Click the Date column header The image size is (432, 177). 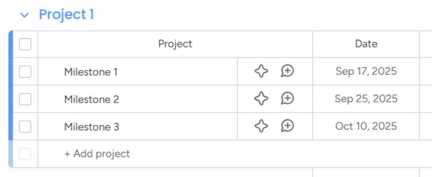tap(366, 44)
